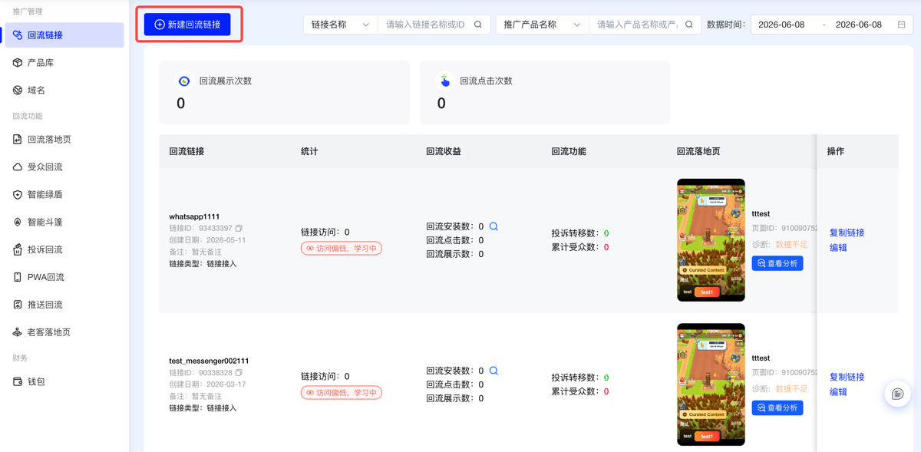Click 老客落地页 menu label

point(49,332)
